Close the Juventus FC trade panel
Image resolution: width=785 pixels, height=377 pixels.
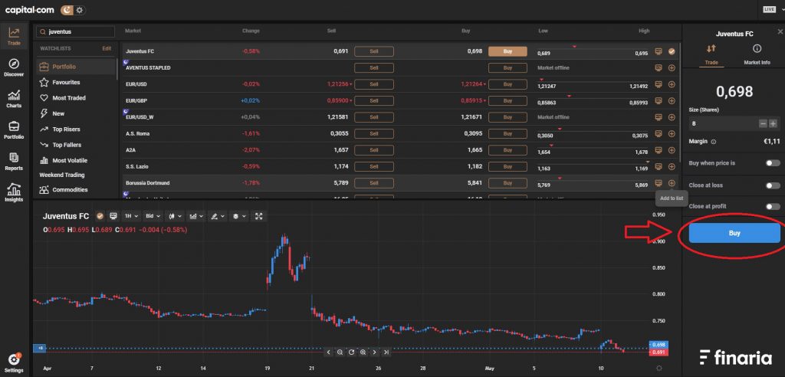[780, 31]
